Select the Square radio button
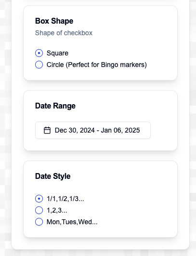 pyautogui.click(x=39, y=53)
